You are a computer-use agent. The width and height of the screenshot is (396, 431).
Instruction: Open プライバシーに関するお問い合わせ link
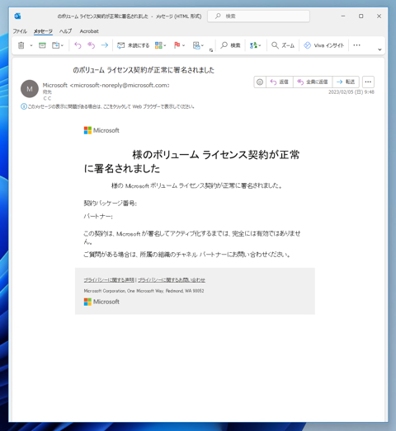click(x=172, y=280)
